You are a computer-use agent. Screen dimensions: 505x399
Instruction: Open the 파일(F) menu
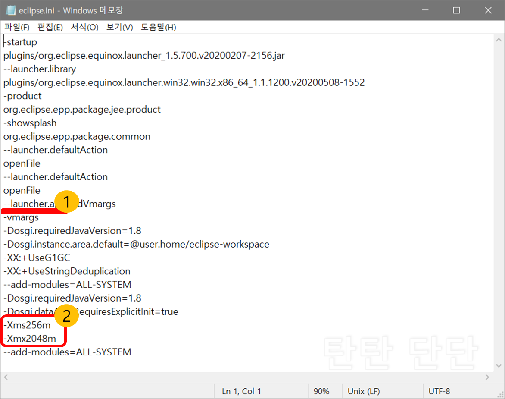[x=17, y=28]
